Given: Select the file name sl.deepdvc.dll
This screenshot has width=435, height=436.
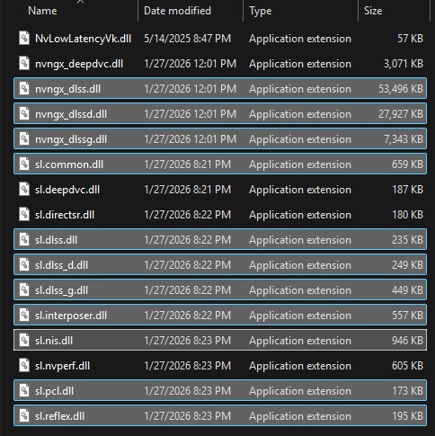Looking at the screenshot, I should tap(67, 190).
